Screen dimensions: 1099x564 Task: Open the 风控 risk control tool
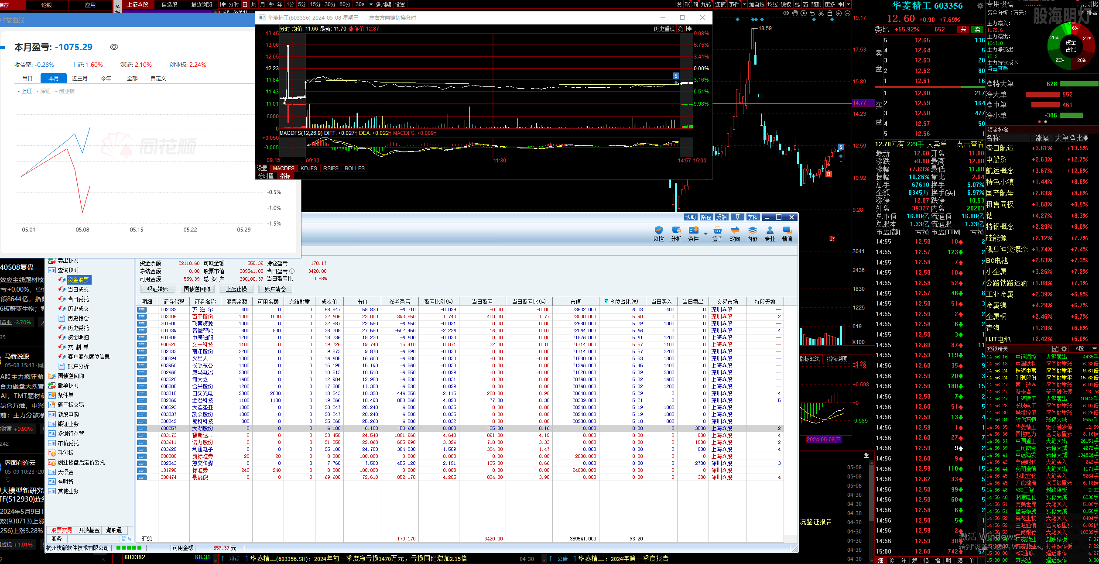(658, 234)
